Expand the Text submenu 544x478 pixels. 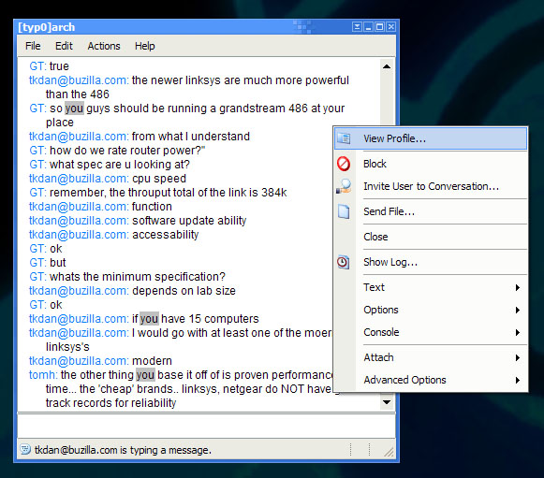[x=431, y=287]
